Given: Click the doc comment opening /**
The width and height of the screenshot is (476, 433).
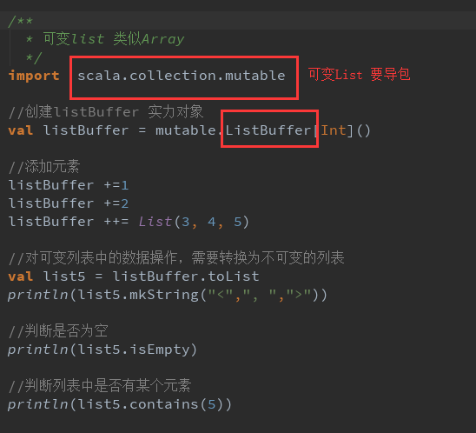Looking at the screenshot, I should [20, 21].
